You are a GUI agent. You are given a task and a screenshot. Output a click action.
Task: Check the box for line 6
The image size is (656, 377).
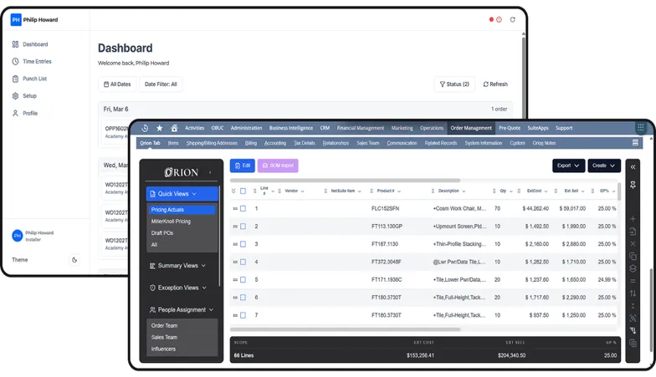tap(243, 298)
